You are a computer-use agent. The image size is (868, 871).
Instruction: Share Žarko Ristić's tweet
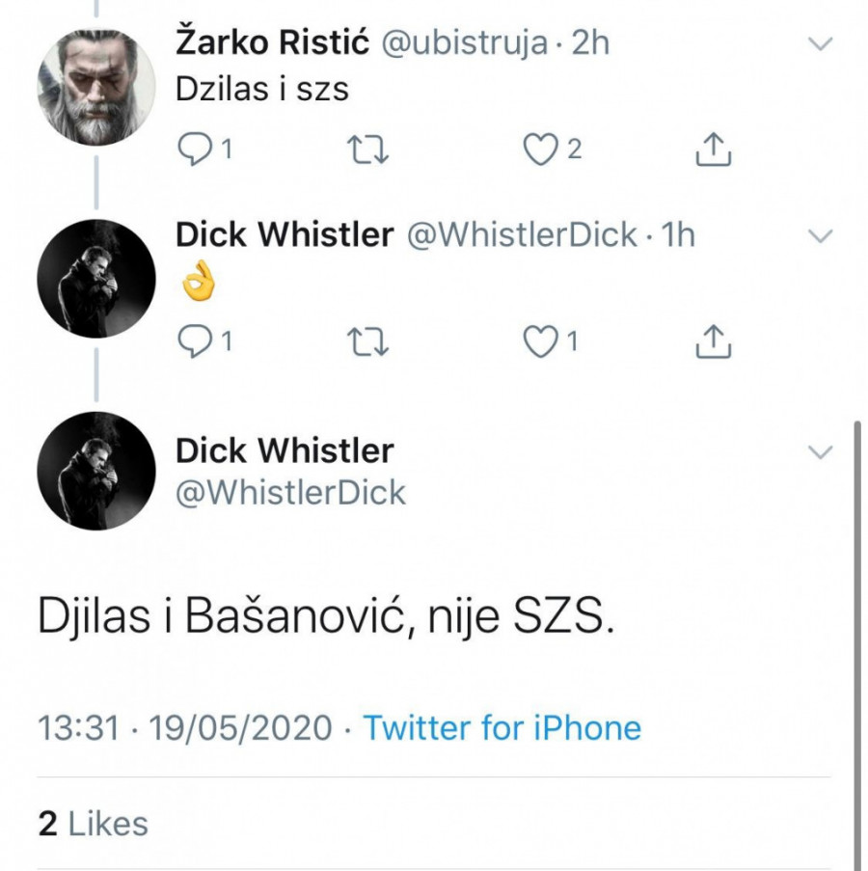tap(713, 149)
